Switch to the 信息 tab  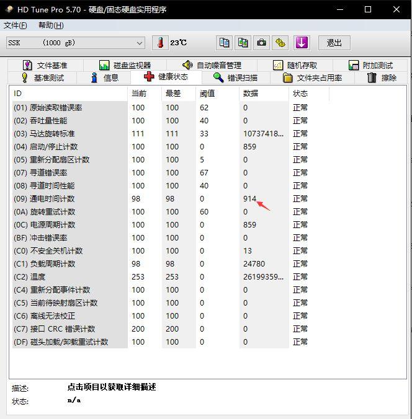104,77
